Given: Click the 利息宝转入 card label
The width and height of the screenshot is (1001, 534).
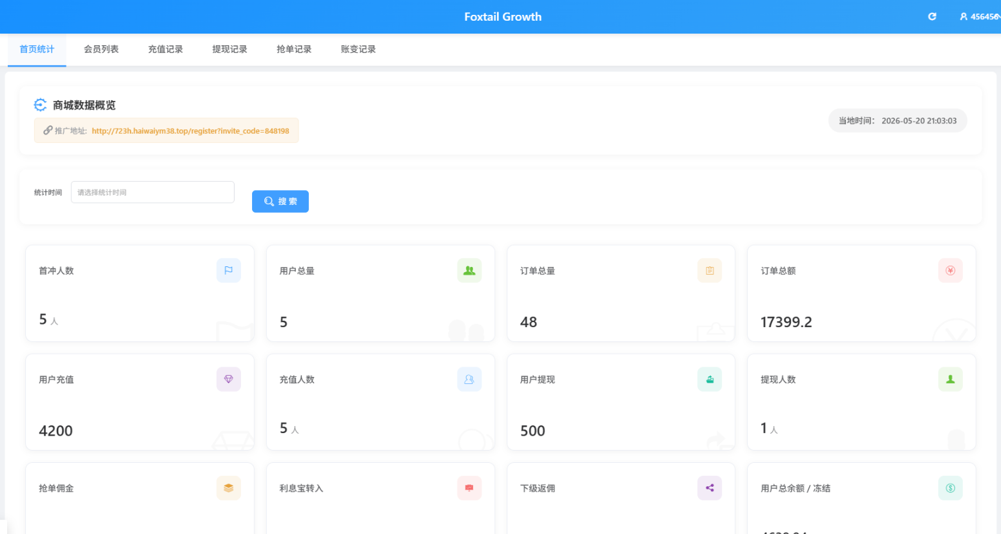Looking at the screenshot, I should point(301,488).
